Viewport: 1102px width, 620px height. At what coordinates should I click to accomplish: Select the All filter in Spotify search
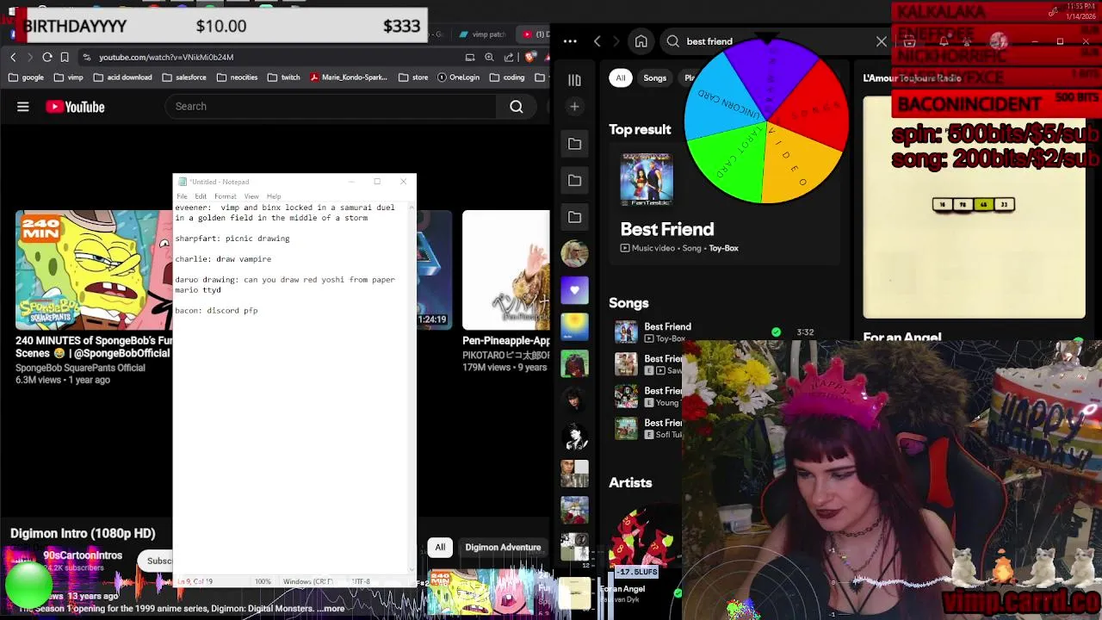(621, 77)
